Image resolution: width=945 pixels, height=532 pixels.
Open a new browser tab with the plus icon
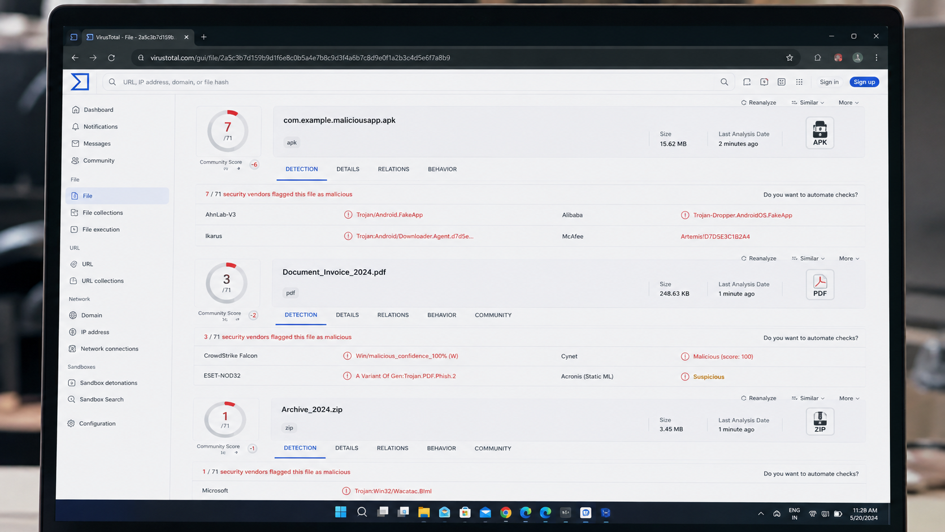click(204, 37)
